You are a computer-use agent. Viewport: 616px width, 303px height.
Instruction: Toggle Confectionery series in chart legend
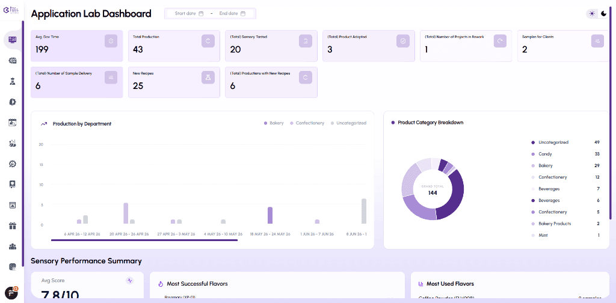pos(307,123)
